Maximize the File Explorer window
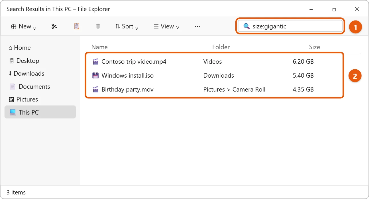 [x=334, y=9]
